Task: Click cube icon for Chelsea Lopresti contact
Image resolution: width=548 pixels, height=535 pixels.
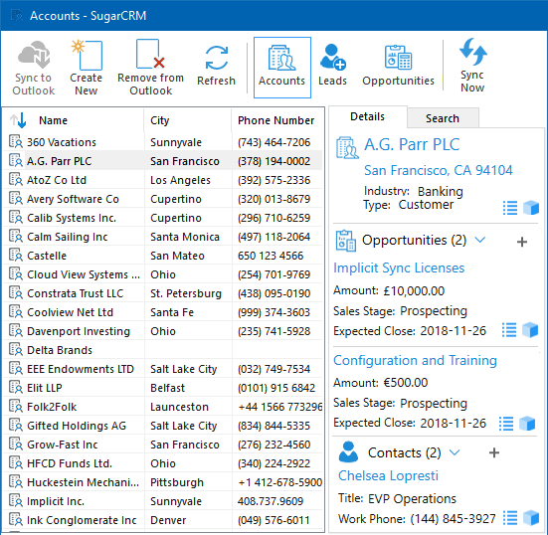Action: [x=531, y=518]
